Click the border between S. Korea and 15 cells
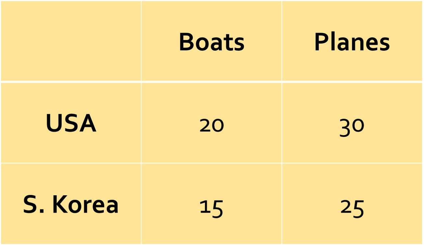 tap(141, 204)
